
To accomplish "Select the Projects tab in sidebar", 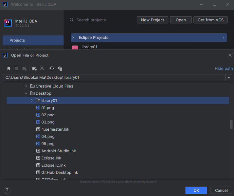I will [33, 41].
